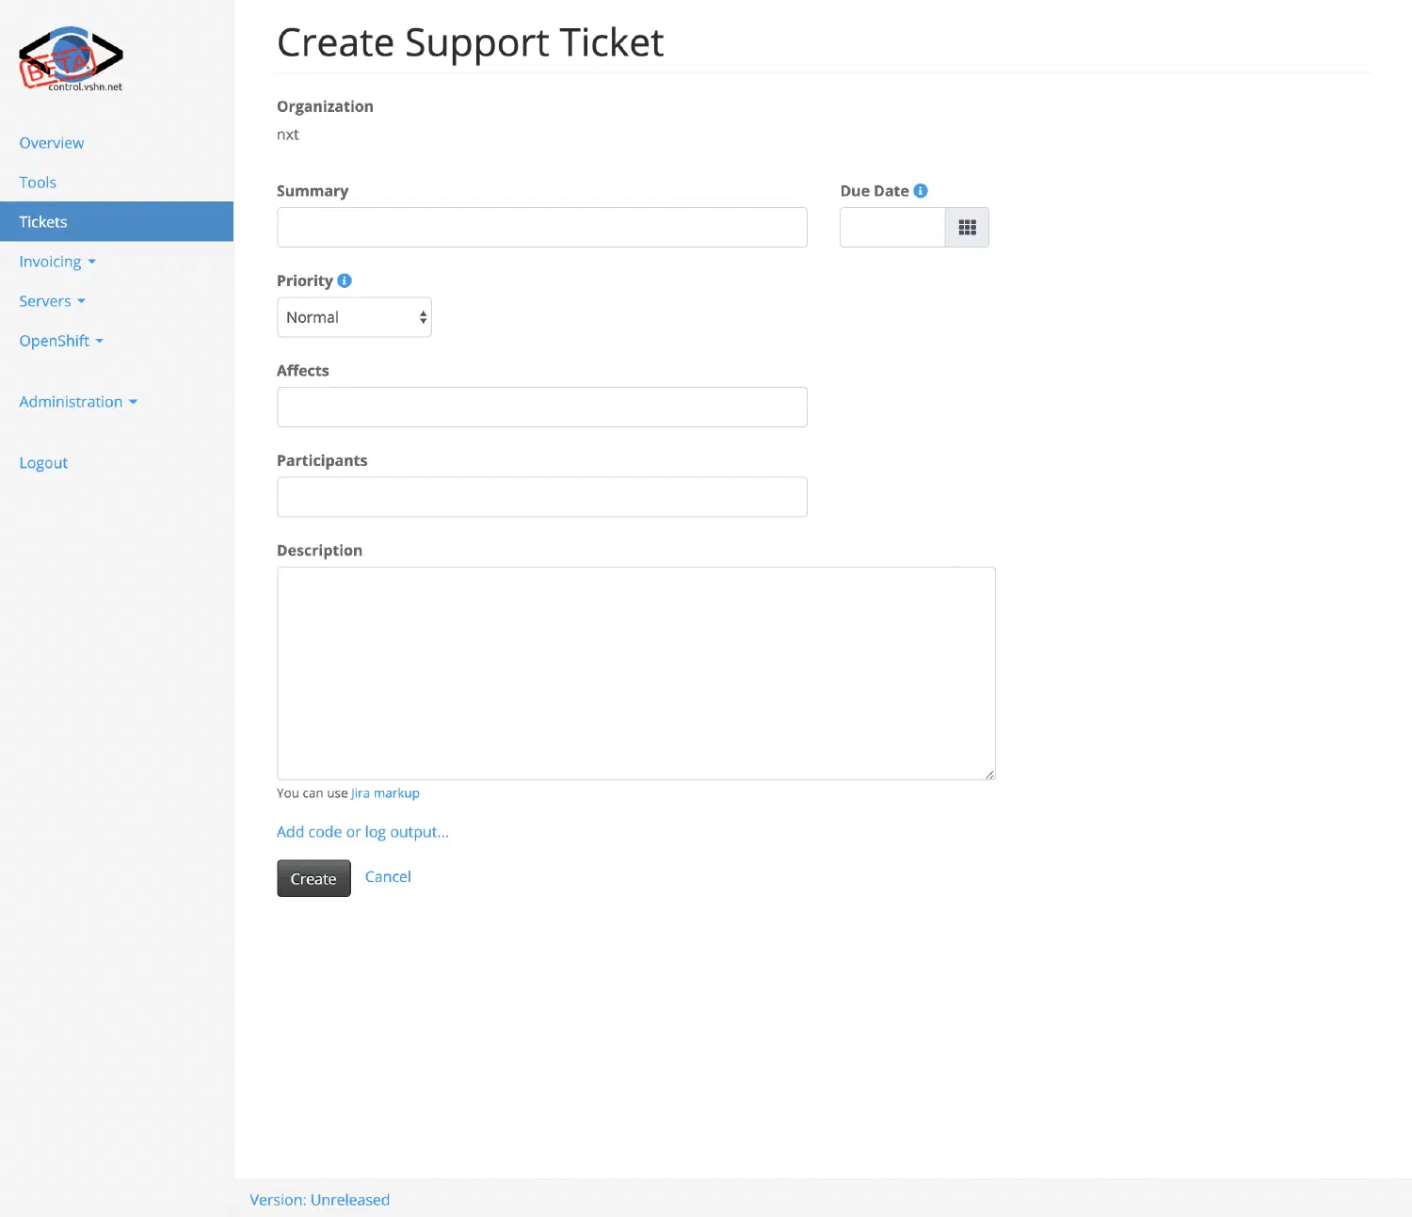Open the Jira markup link

click(385, 793)
